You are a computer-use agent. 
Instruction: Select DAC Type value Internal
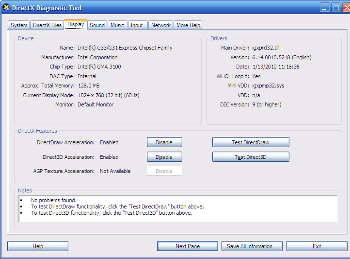tap(87, 76)
